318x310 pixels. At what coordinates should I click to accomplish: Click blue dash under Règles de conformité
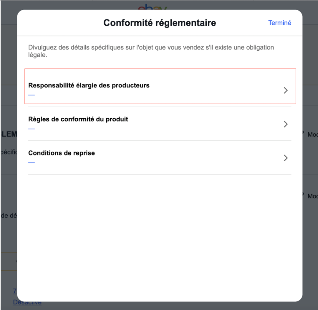click(x=32, y=129)
